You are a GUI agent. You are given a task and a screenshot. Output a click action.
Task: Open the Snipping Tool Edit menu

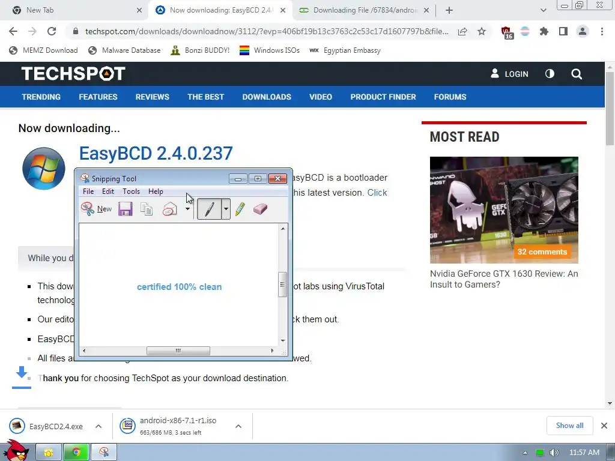pos(108,191)
